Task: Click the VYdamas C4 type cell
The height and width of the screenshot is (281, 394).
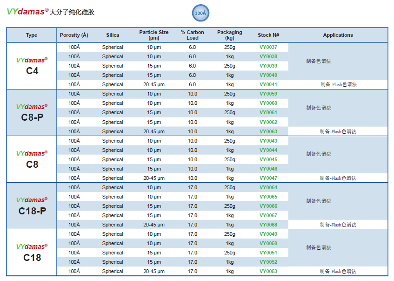Action: (x=32, y=66)
